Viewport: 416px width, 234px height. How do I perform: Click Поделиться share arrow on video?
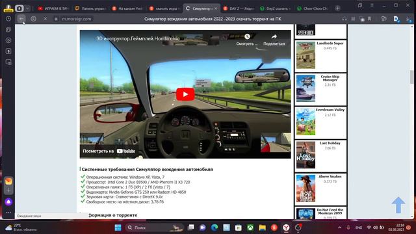pos(274,39)
